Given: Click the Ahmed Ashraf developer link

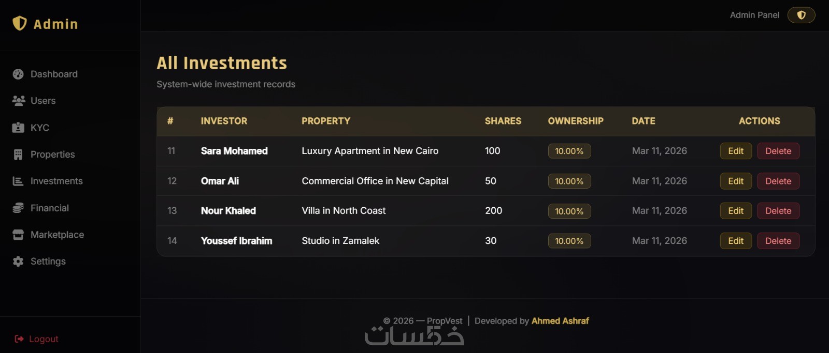Looking at the screenshot, I should click(560, 321).
